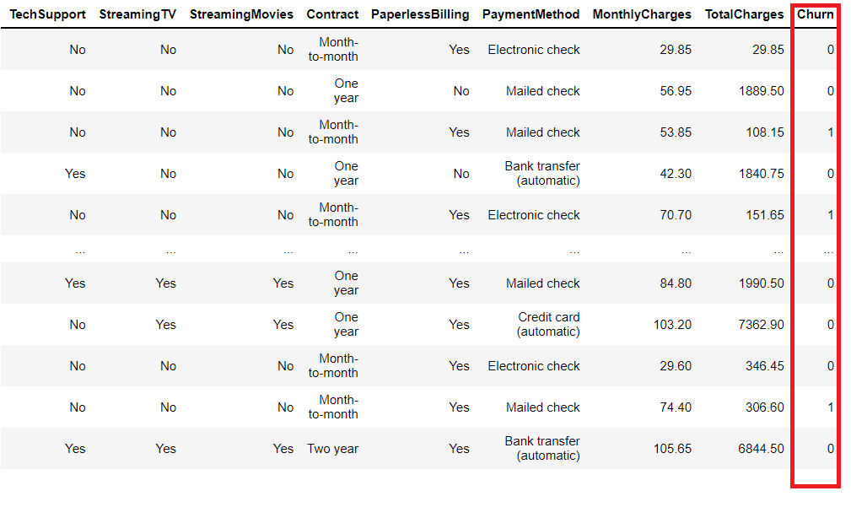
Task: Select the Credit card (automatic) cell
Action: (x=548, y=325)
